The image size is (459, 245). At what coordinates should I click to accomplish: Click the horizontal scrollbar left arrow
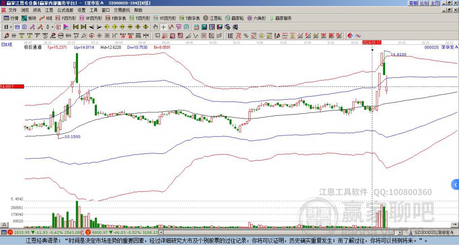click(161, 233)
